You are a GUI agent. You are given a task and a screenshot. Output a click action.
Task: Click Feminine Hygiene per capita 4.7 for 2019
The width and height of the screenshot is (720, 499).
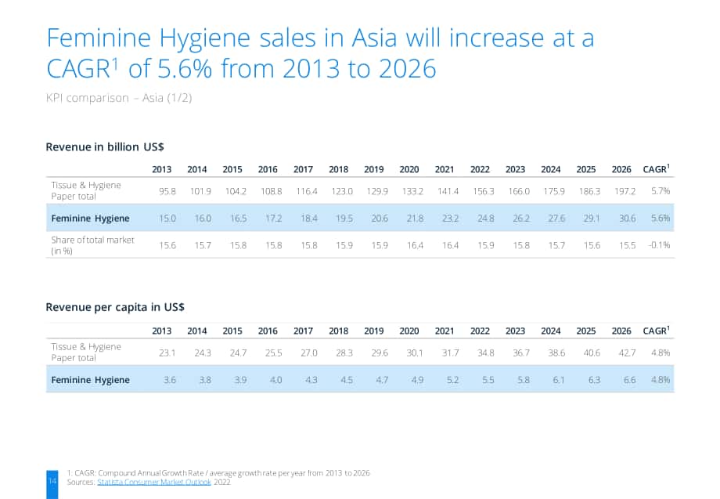click(382, 380)
